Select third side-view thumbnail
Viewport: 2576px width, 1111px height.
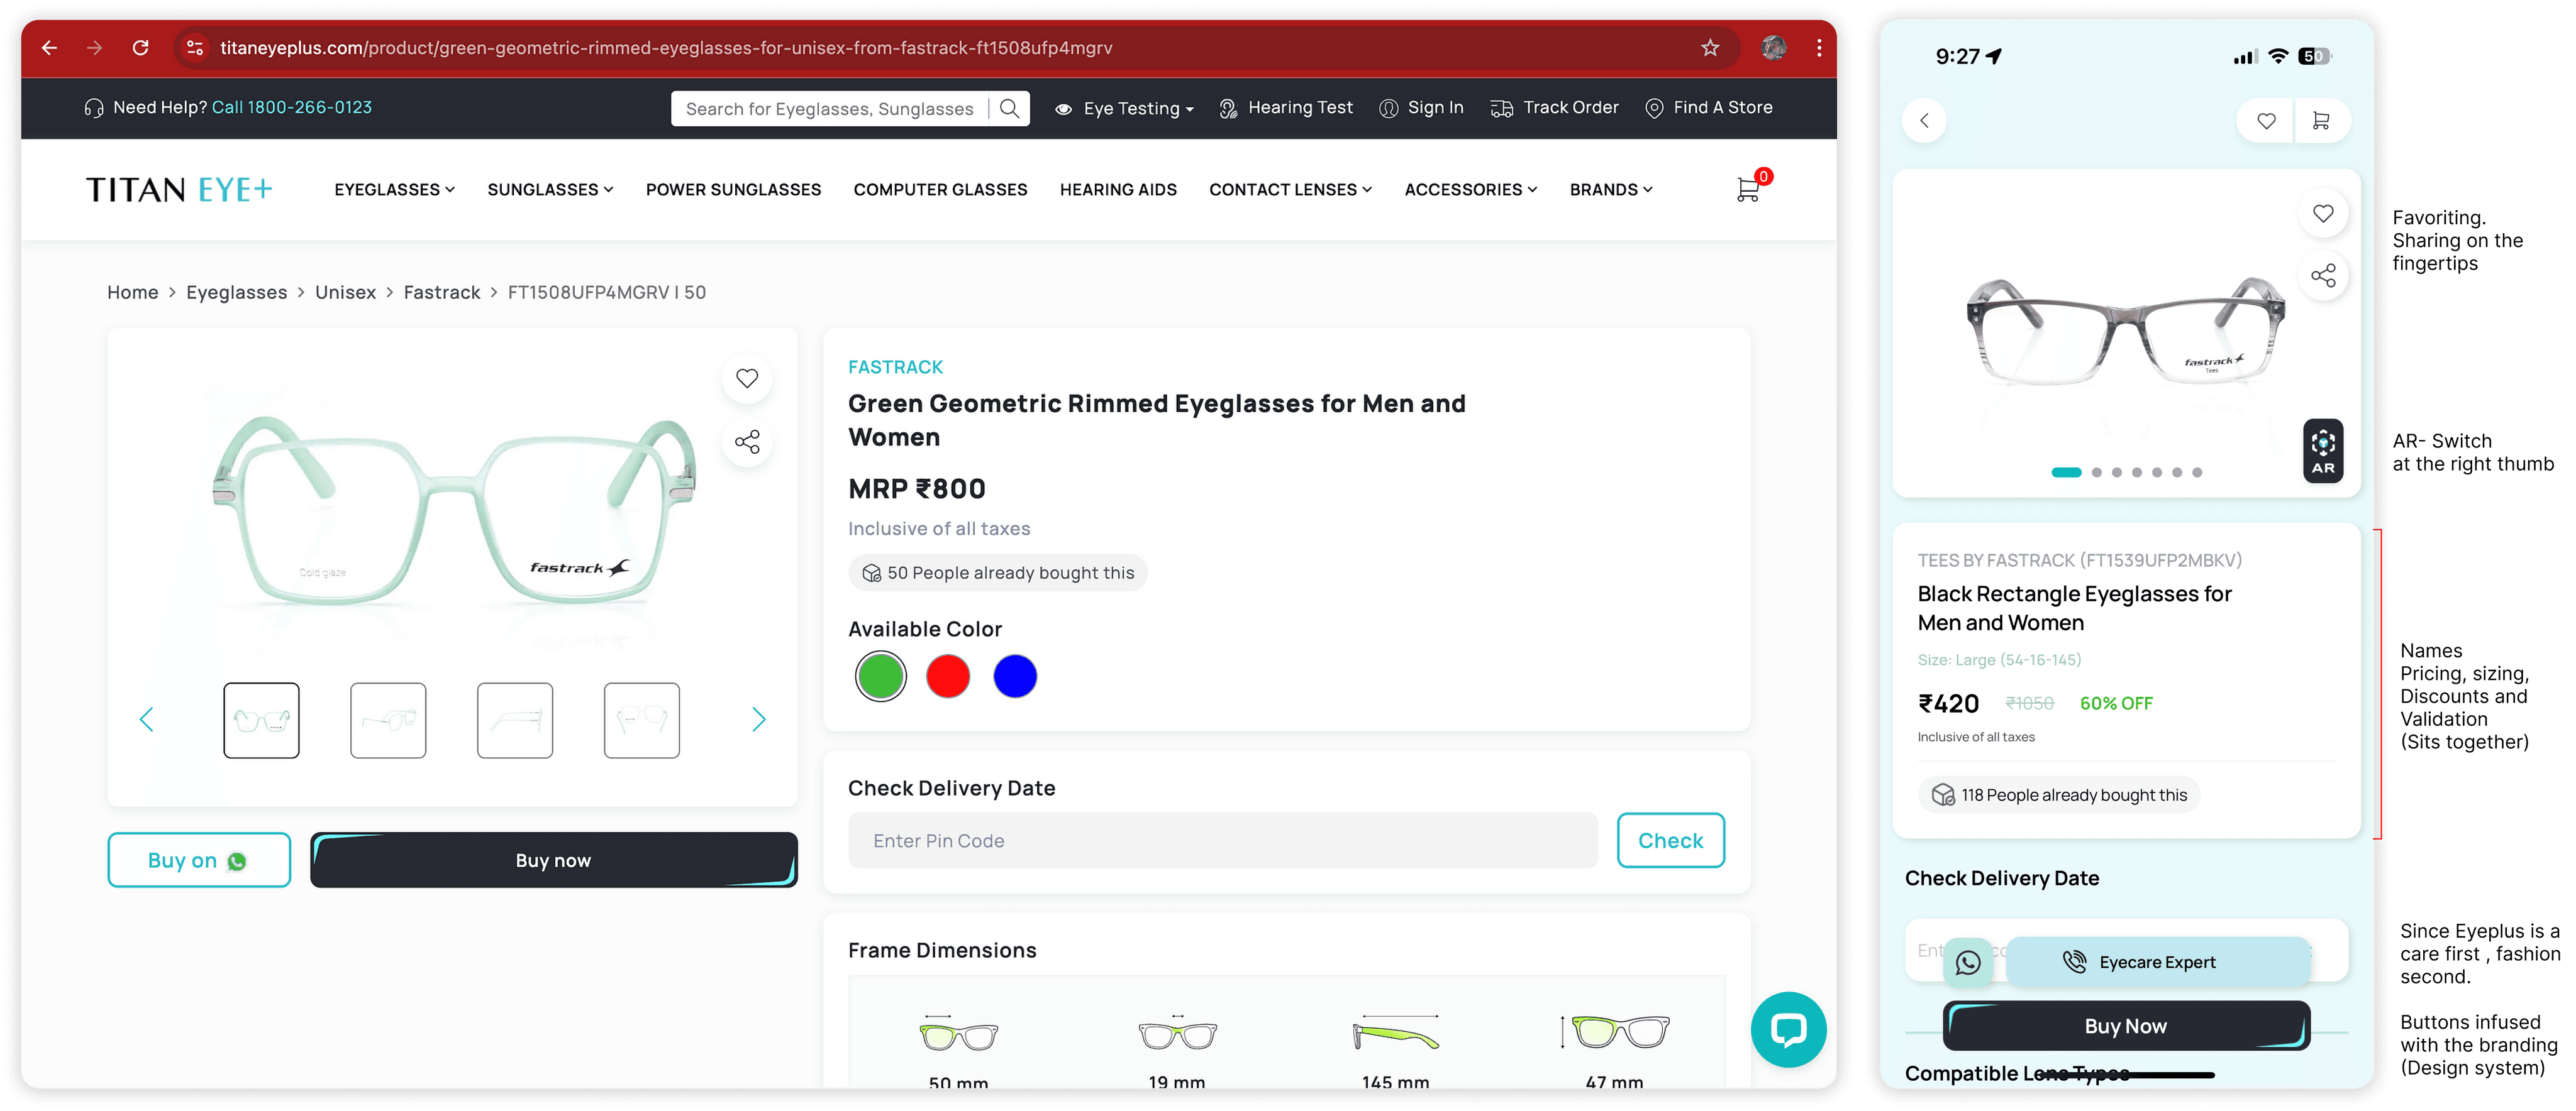[x=515, y=720]
